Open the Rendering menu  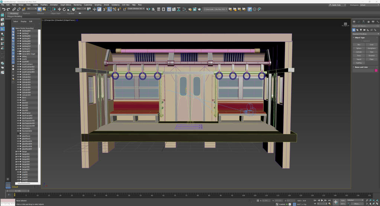(77, 5)
